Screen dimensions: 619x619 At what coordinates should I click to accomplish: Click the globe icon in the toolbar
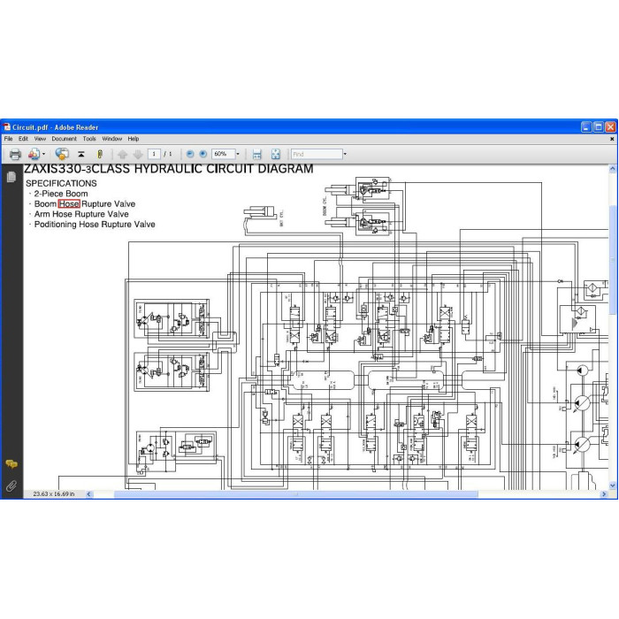[x=62, y=154]
